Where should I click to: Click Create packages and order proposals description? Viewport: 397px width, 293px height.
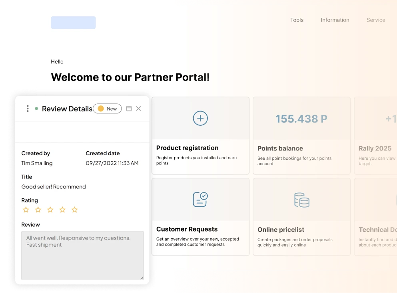[295, 242]
